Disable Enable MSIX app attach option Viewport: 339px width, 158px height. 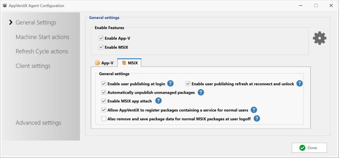click(x=104, y=101)
